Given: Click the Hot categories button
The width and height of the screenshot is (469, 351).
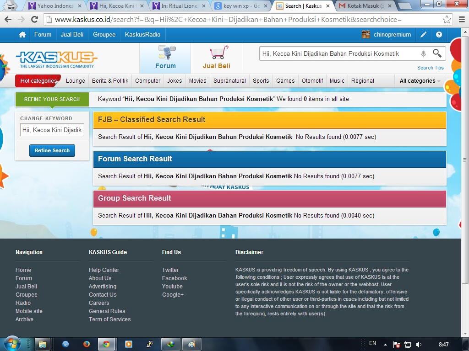Looking at the screenshot, I should click(38, 81).
